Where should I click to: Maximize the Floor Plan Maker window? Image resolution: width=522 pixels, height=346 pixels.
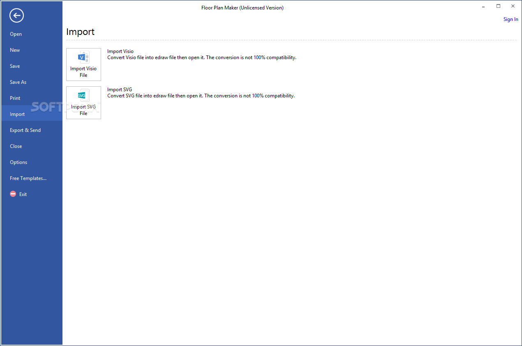(498, 6)
